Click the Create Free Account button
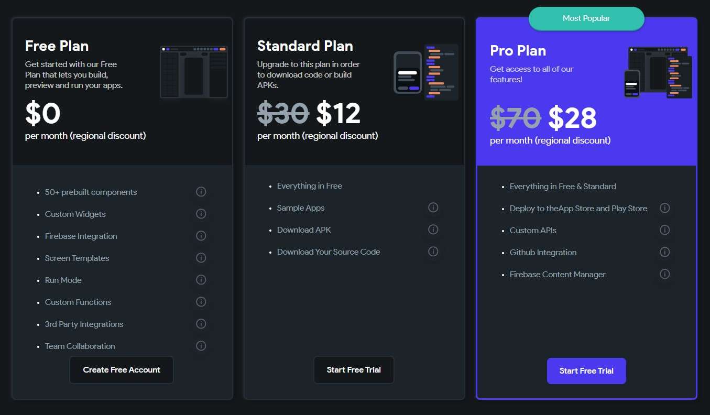The image size is (710, 415). coord(122,370)
